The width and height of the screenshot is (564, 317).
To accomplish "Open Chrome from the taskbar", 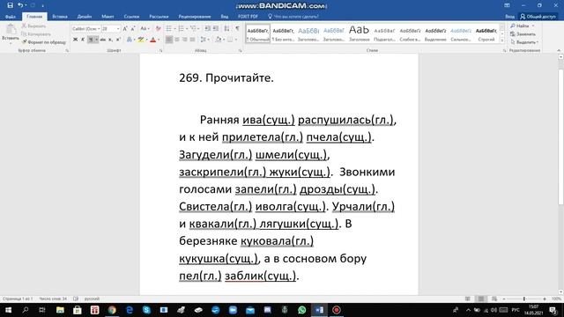I will (x=112, y=310).
